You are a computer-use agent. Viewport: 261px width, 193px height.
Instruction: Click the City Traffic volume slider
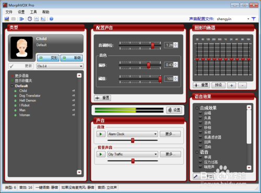[133, 161]
